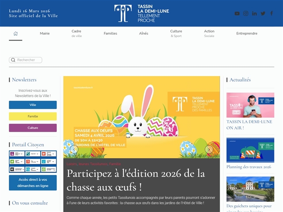The image size is (283, 212).
Task: Click the green house icon in Portail Citoyen
Action: click(12, 162)
